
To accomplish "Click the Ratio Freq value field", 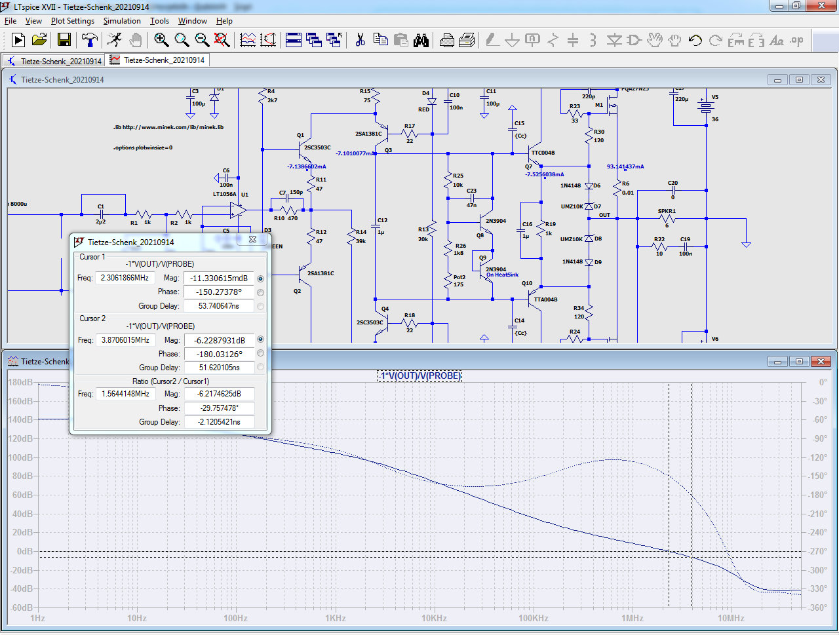I will 125,394.
